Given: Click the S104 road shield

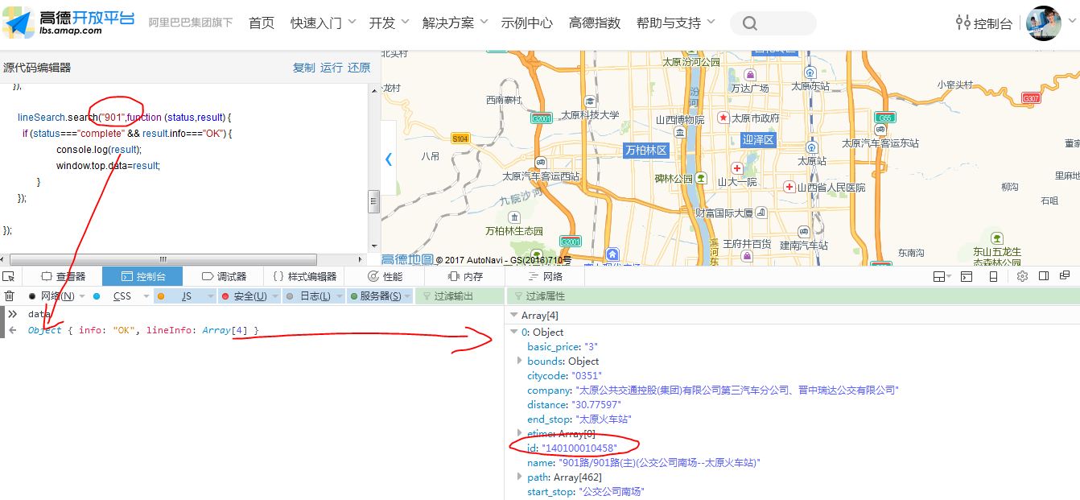Looking at the screenshot, I should coord(460,138).
